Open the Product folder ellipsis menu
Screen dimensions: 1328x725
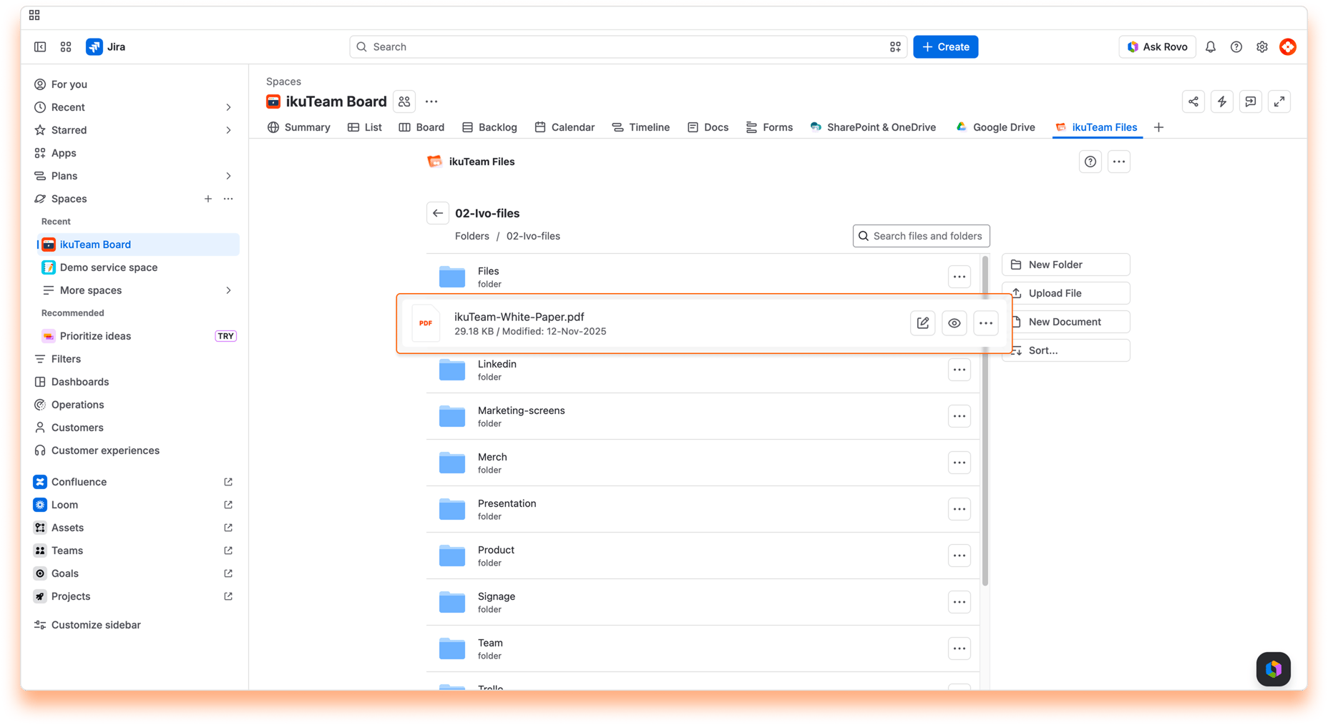point(960,556)
